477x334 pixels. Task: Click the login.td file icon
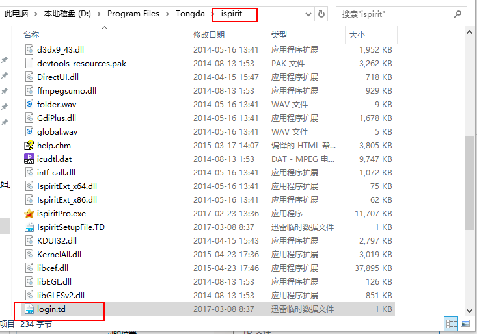click(x=29, y=309)
